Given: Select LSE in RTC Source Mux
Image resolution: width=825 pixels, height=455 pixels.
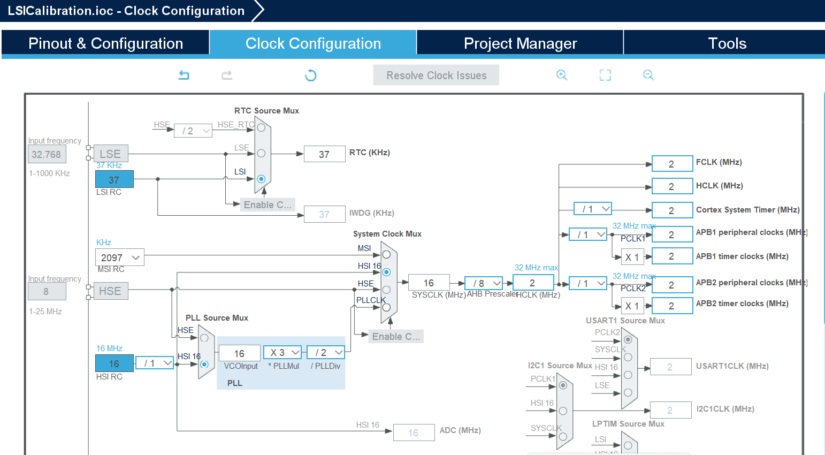Looking at the screenshot, I should pyautogui.click(x=261, y=153).
